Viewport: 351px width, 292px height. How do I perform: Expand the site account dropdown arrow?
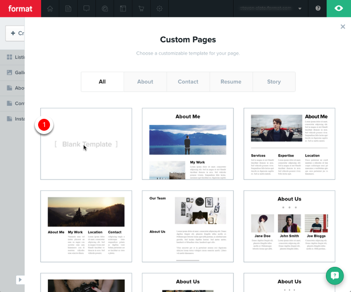(x=300, y=9)
